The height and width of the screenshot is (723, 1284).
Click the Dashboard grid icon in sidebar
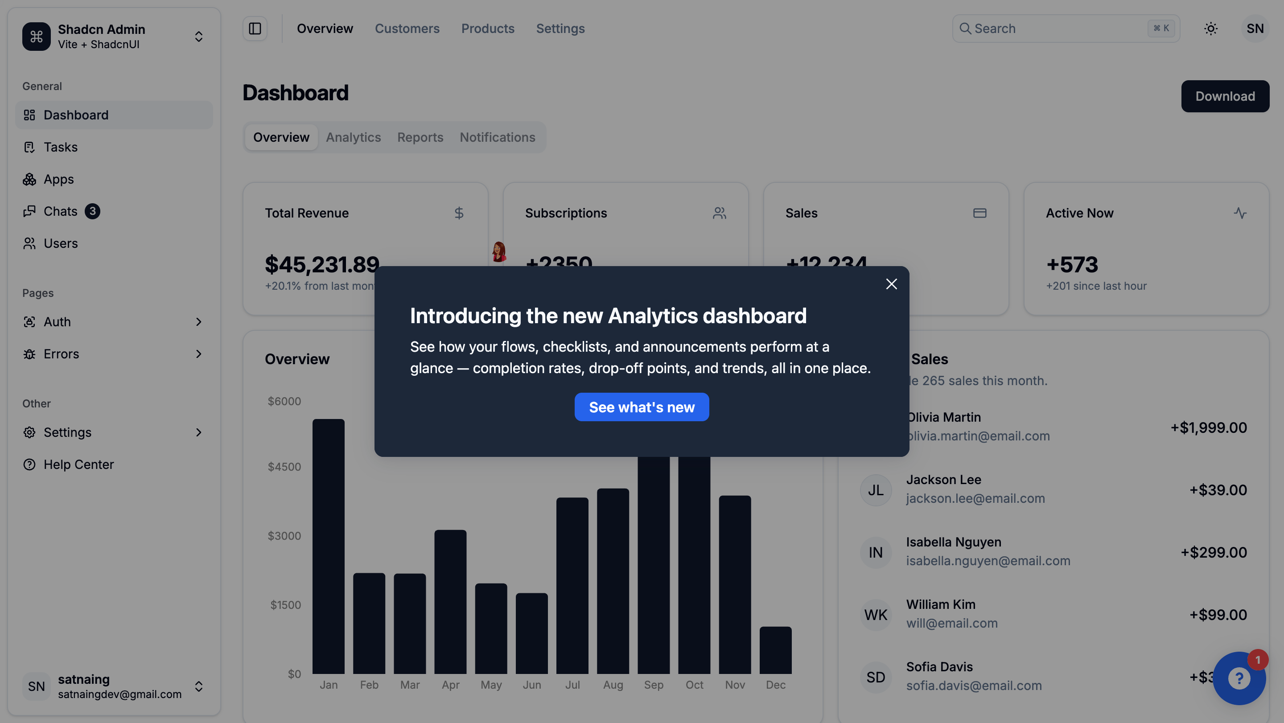[x=29, y=115]
